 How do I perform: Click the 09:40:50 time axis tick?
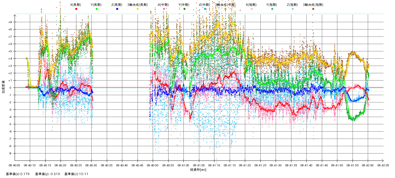(x=153, y=165)
